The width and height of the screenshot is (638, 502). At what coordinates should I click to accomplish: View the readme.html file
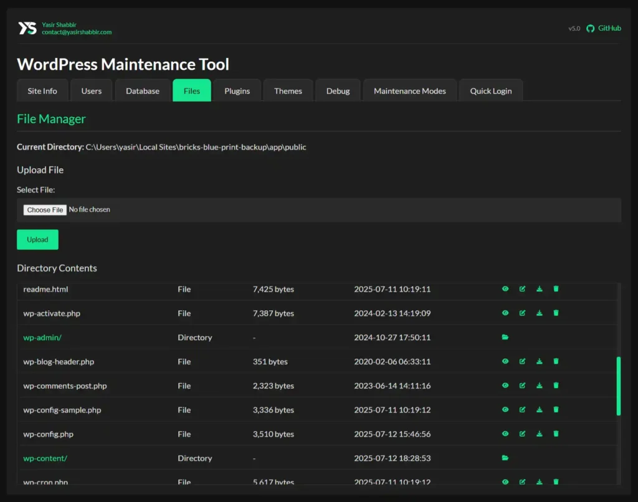tap(505, 289)
